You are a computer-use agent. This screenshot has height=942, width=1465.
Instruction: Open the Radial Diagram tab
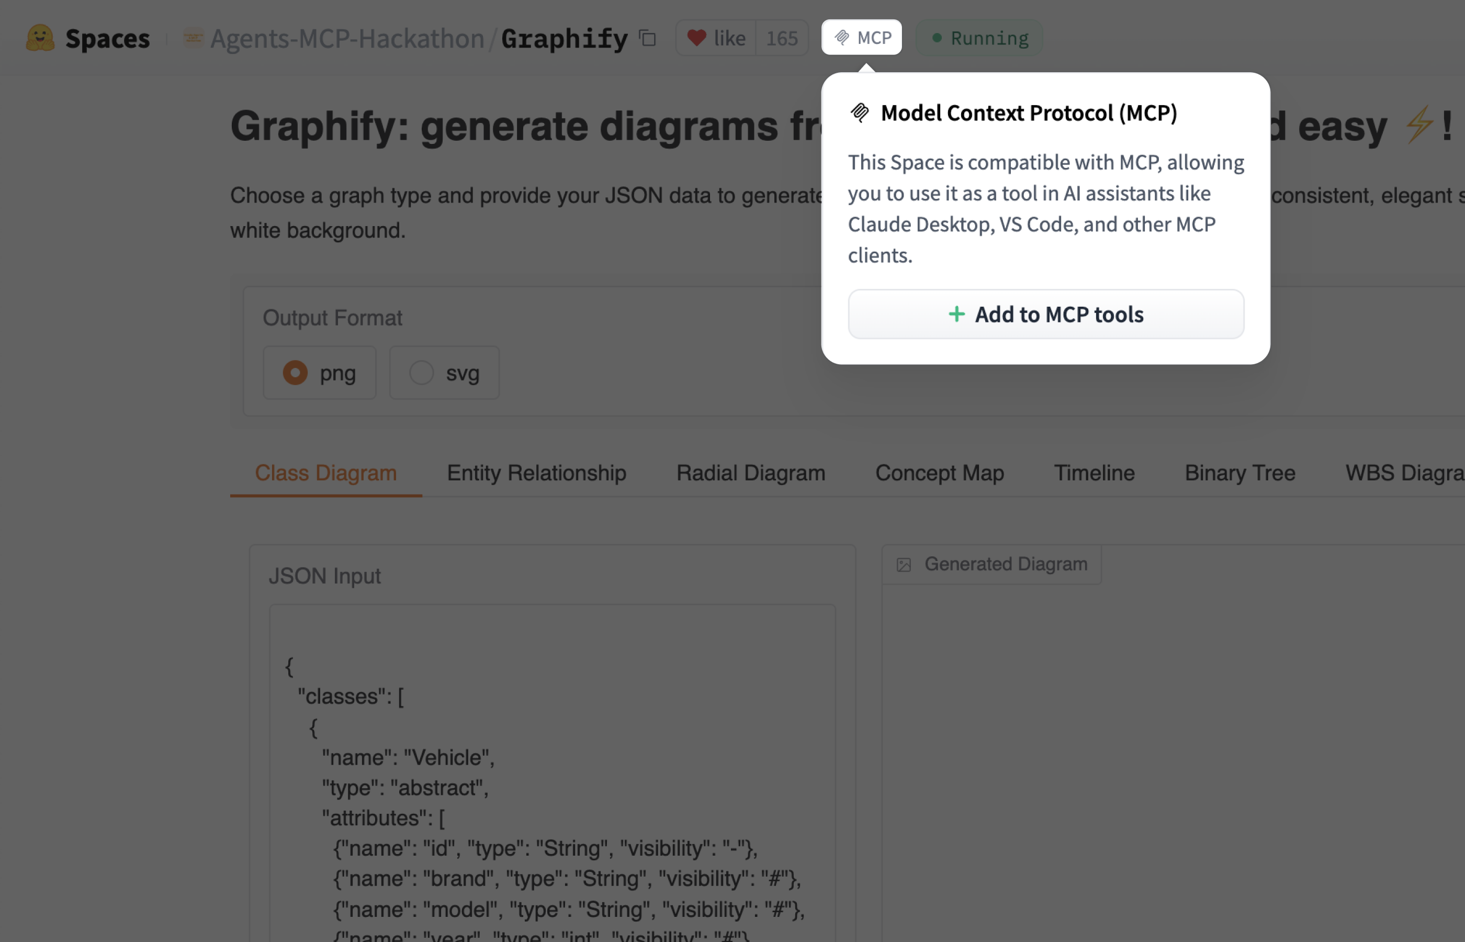[x=750, y=473]
